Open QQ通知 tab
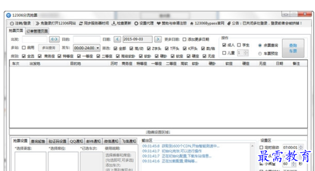This screenshot has width=315, height=171. (x=76, y=141)
